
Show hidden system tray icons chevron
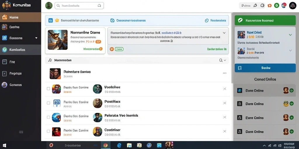(264, 146)
